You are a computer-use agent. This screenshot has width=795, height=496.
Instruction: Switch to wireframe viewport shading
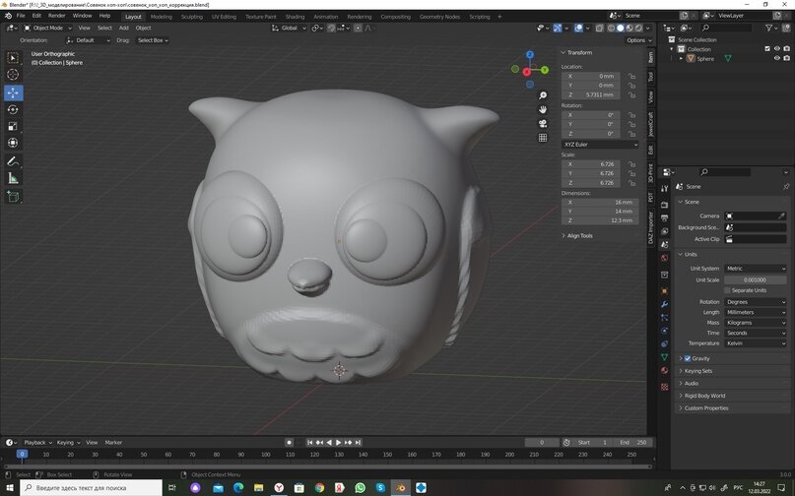(x=611, y=28)
